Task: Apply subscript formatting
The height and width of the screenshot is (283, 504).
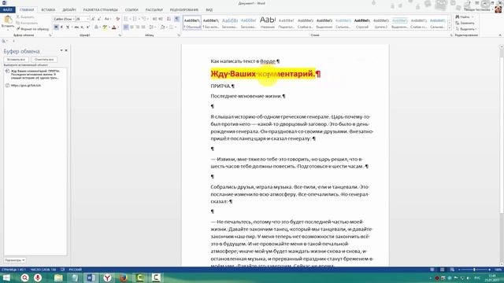Action: (x=82, y=28)
